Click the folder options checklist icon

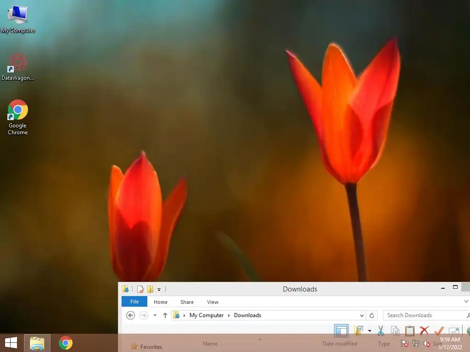[x=358, y=330]
